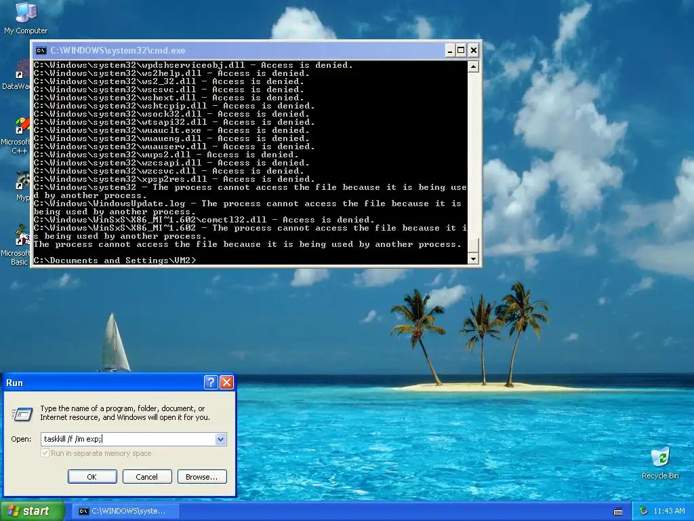
Task: Click the 11:43 AM clock
Action: pyautogui.click(x=669, y=511)
